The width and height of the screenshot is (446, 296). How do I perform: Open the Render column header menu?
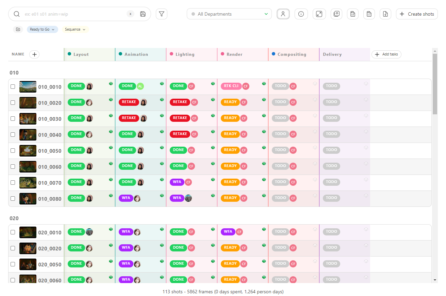click(x=243, y=54)
